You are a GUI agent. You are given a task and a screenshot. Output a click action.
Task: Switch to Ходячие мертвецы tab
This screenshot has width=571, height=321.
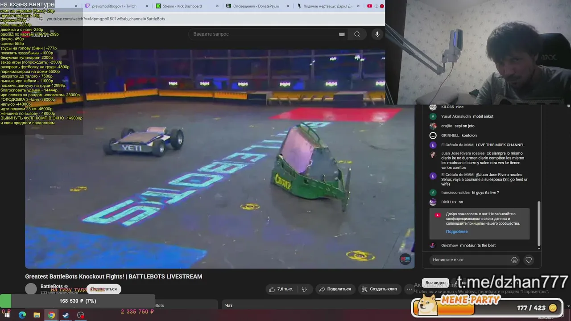328,6
